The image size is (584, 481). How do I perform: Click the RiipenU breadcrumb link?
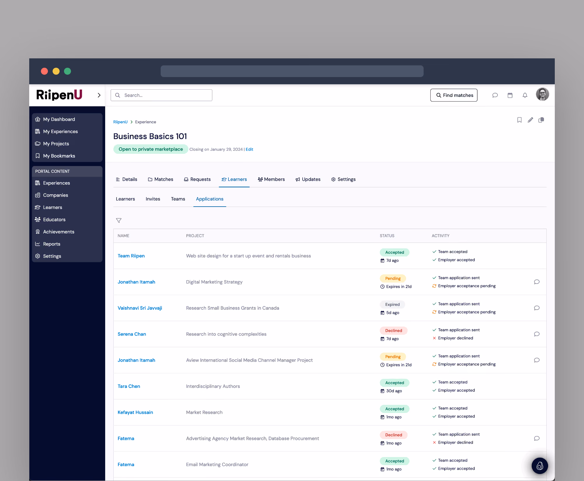tap(120, 122)
